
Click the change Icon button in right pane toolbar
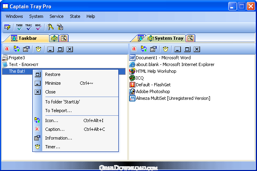[x=144, y=49]
